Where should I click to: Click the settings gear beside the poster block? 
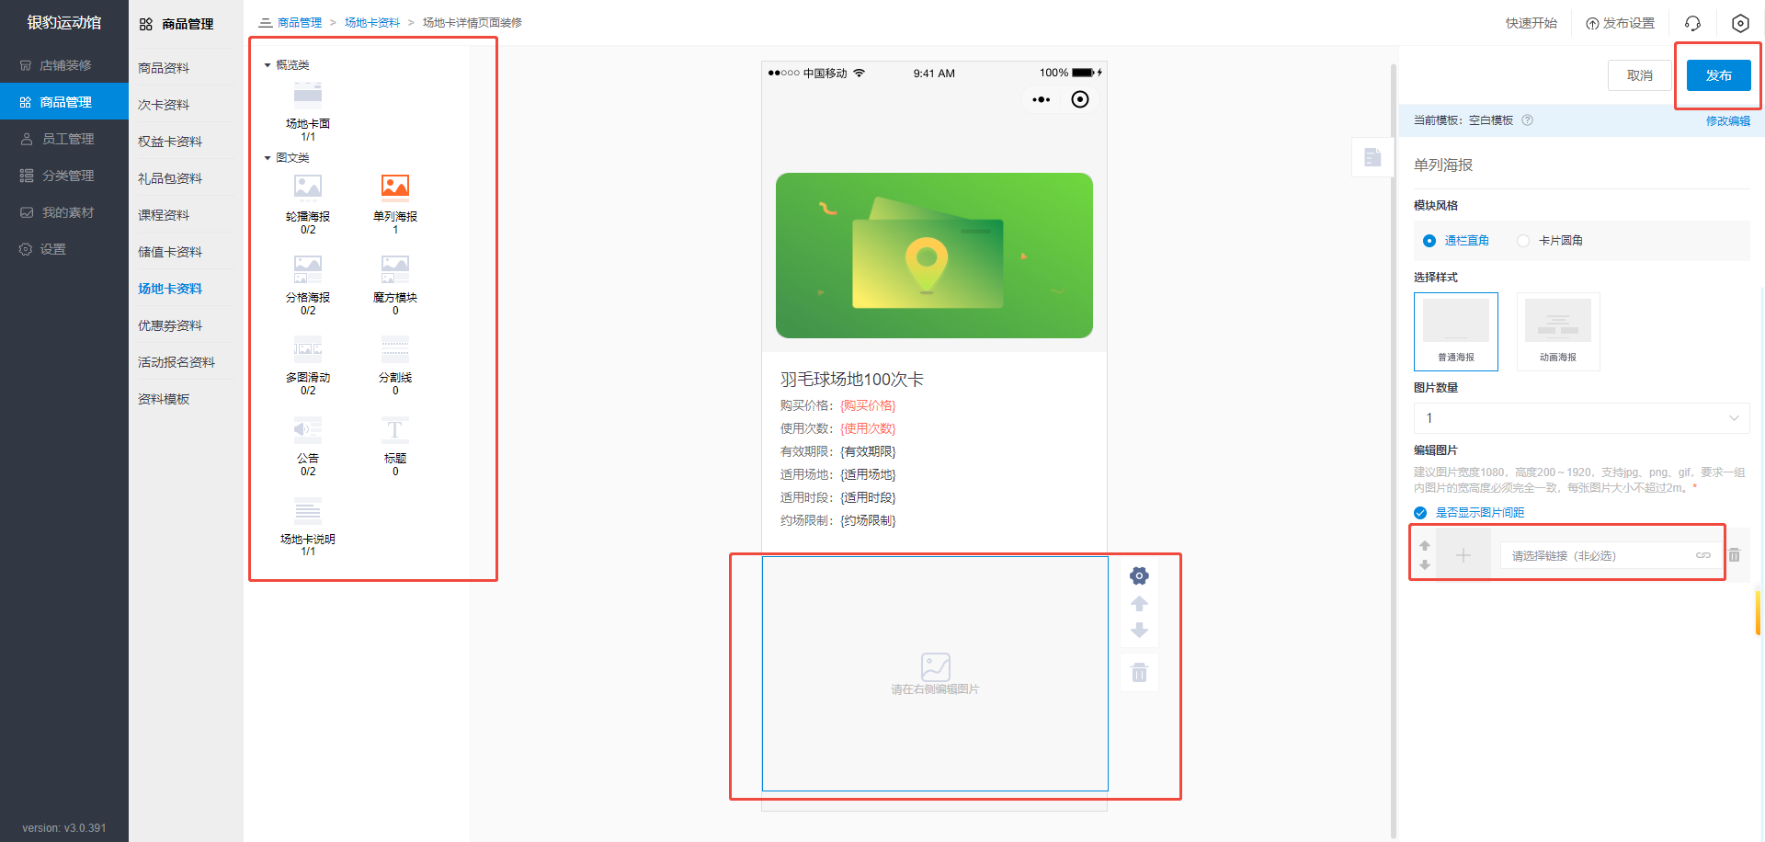coord(1139,576)
